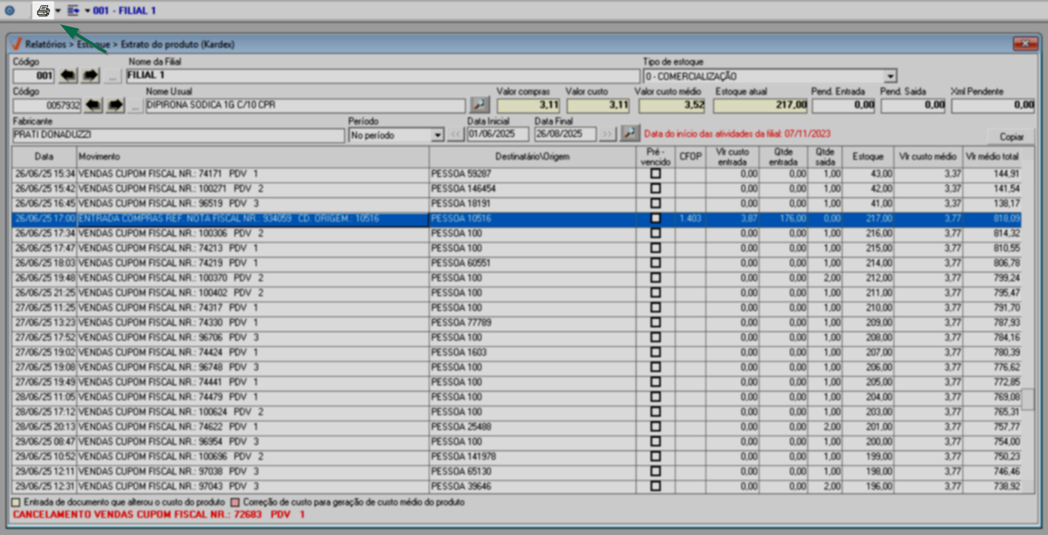Go to previous product using left arrow
The image size is (1048, 535).
pyautogui.click(x=93, y=105)
